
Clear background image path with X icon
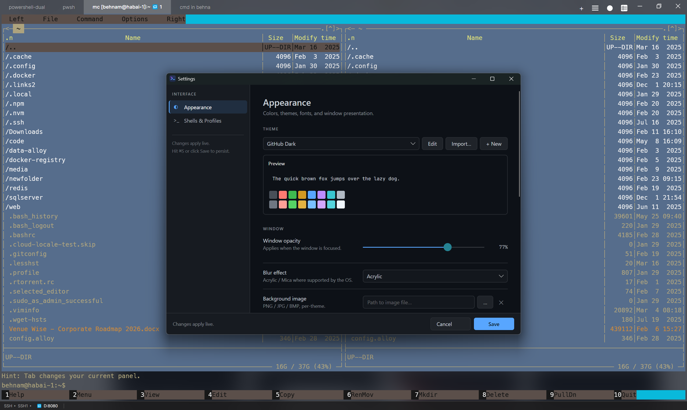coord(501,302)
